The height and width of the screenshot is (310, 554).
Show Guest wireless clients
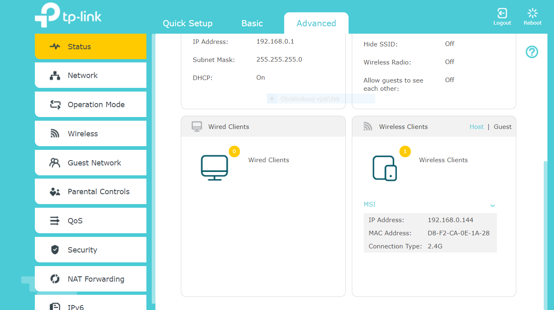(x=502, y=127)
